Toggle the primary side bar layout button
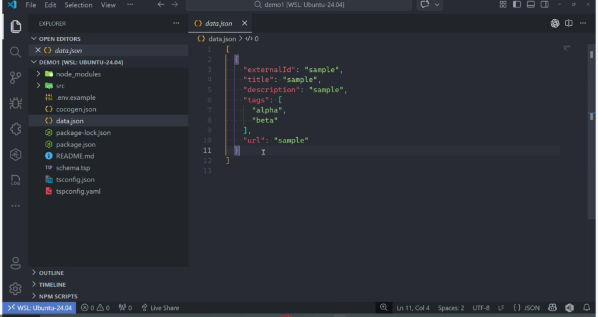The image size is (598, 317). 517,5
